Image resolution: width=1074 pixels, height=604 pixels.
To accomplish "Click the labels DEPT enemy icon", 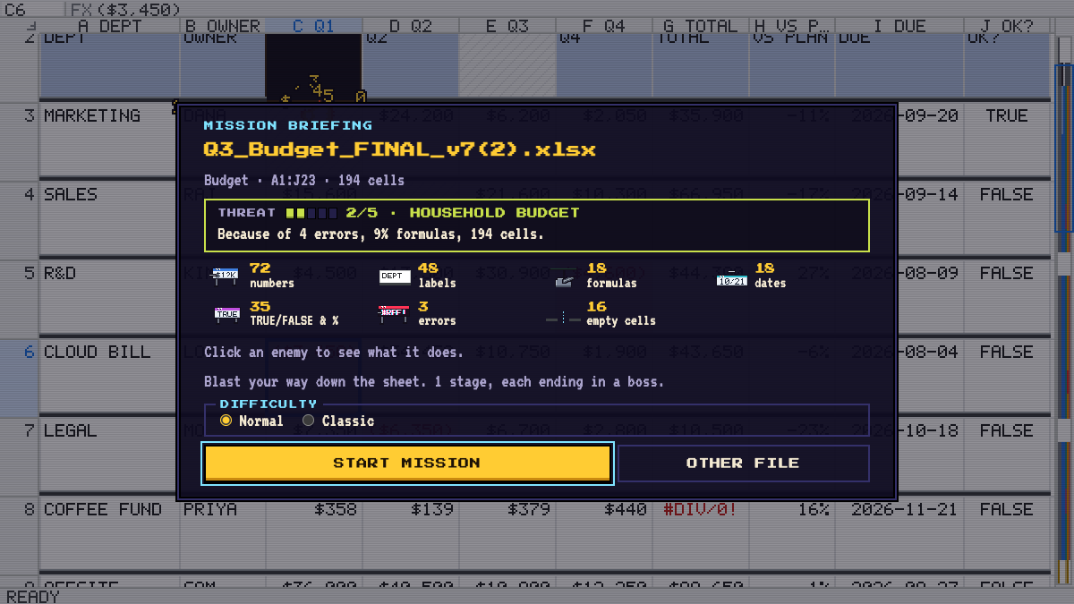I will click(394, 276).
